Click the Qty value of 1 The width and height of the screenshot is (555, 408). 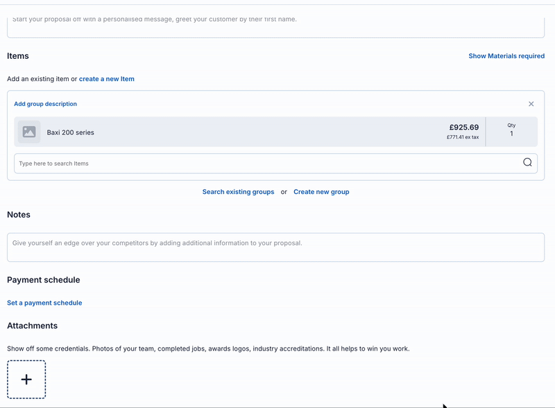tap(511, 134)
